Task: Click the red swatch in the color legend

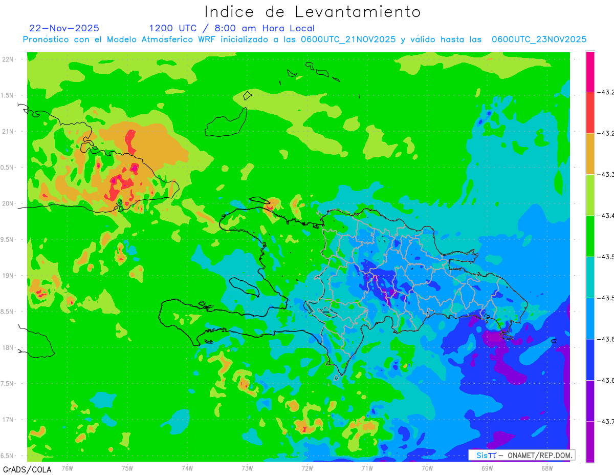Action: tap(590, 112)
